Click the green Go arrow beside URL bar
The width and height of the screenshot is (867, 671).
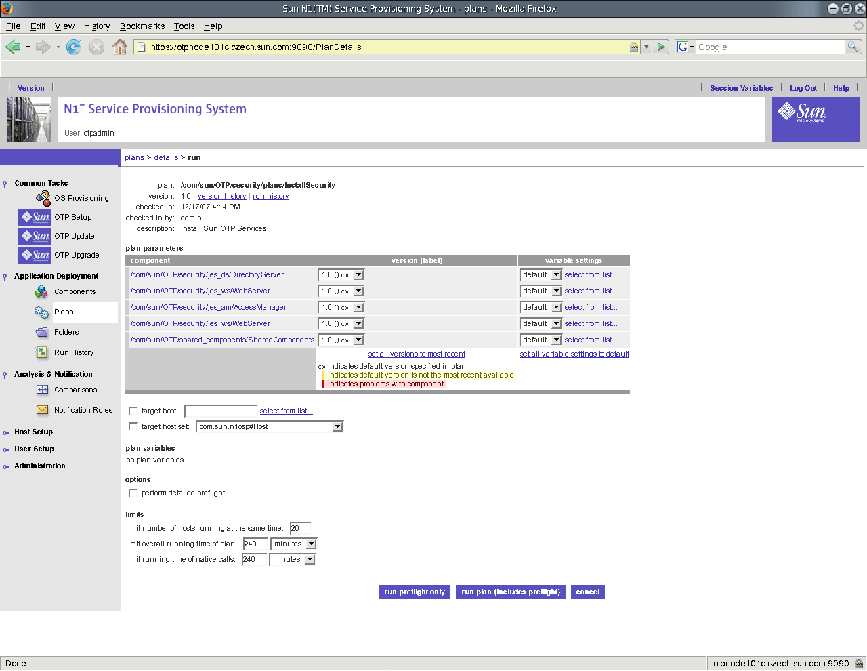pyautogui.click(x=662, y=47)
